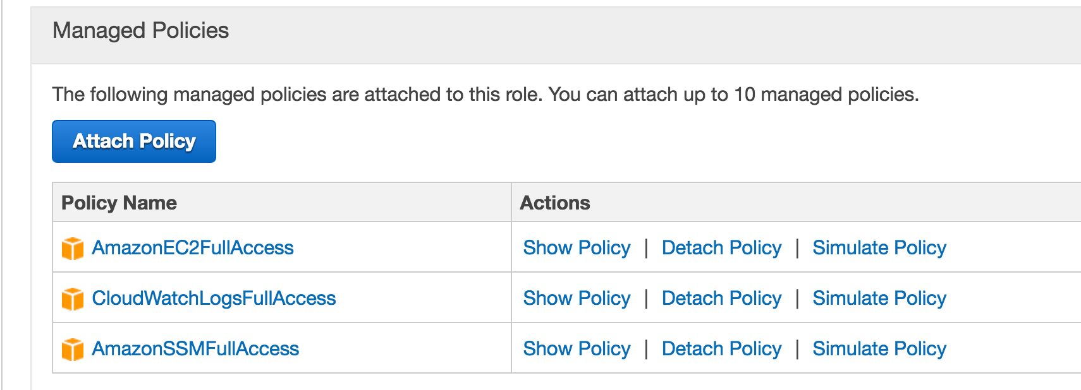Simulate Policy for AmazonEC2FullAccess
Image resolution: width=1081 pixels, height=390 pixels.
coord(879,248)
